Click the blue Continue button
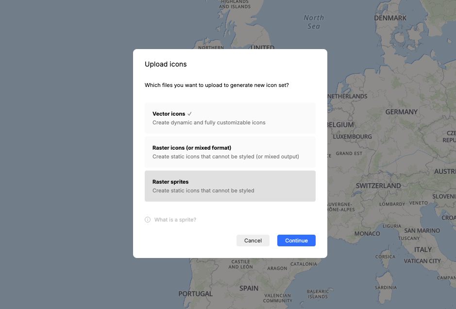 pos(296,240)
